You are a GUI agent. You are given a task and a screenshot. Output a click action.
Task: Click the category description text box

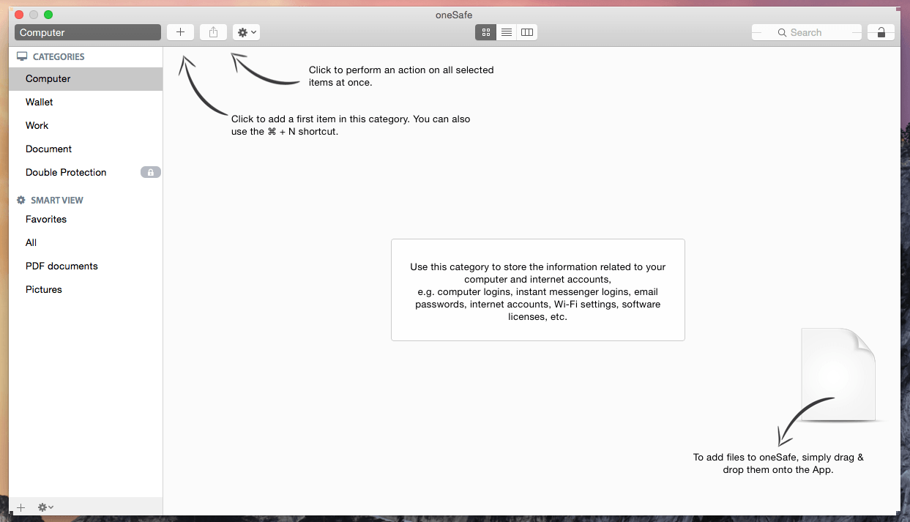[x=538, y=290]
